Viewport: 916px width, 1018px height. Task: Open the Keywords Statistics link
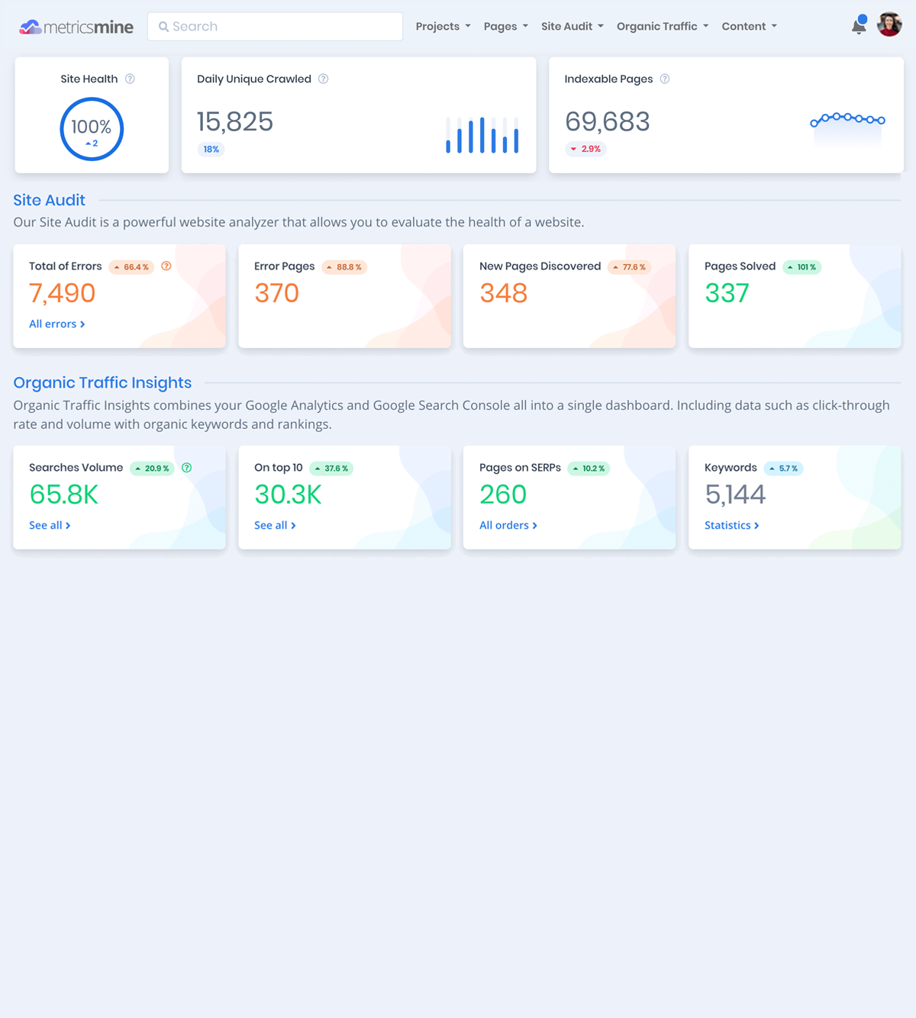pyautogui.click(x=731, y=526)
